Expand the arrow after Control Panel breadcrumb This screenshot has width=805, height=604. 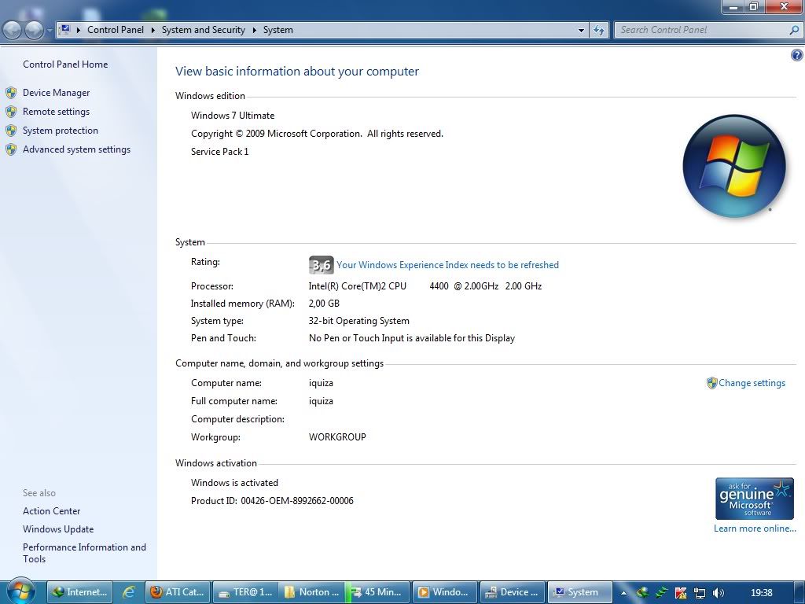point(153,30)
